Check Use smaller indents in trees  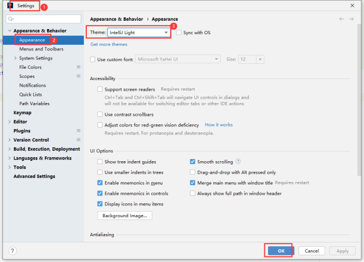(x=100, y=172)
